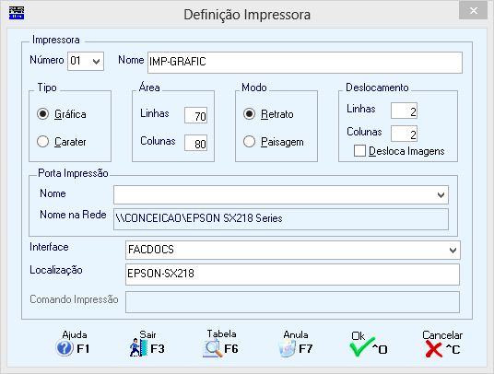Click the Ajuda F1 help icon
The height and width of the screenshot is (374, 494).
[x=65, y=348]
